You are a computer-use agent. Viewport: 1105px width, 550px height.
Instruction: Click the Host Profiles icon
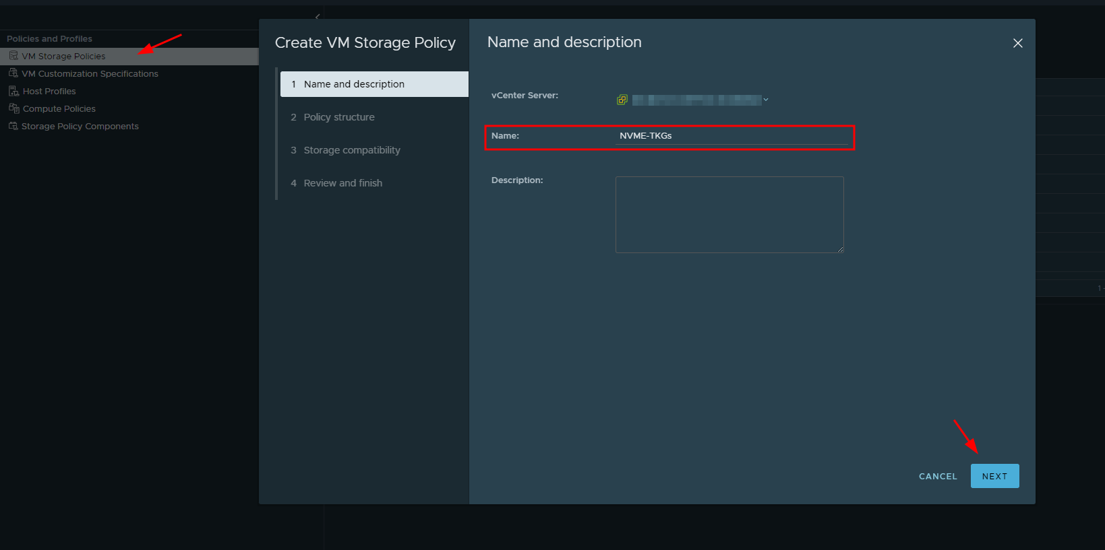pos(13,91)
